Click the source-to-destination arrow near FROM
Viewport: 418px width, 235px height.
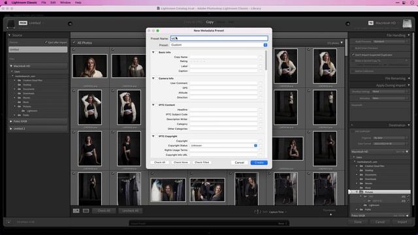click(70, 23)
